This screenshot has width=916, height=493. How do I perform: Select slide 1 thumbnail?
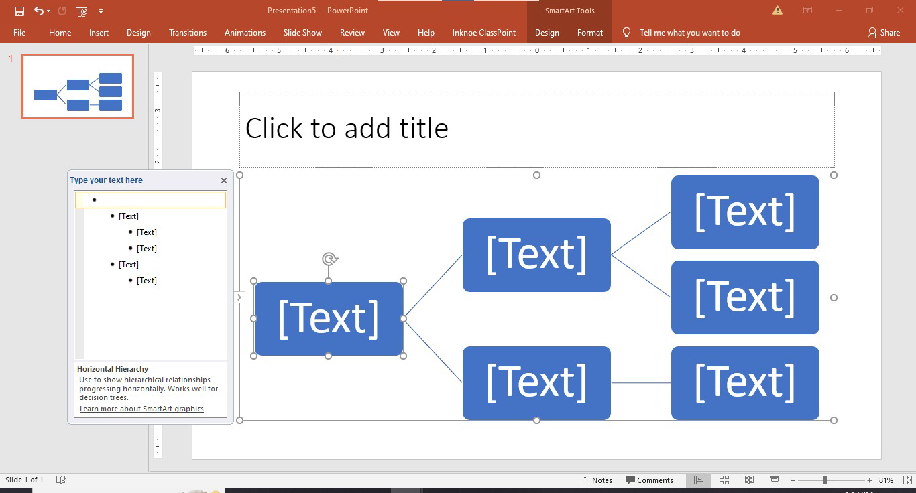[x=78, y=86]
